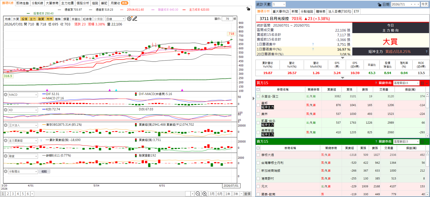Open the 日線 period dropdown
Viewport: 430px width, 197px height.
click(x=115, y=19)
